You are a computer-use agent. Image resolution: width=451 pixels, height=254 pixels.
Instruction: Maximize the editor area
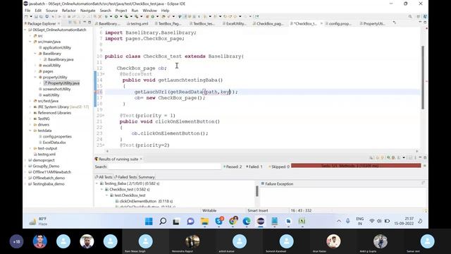(425, 22)
